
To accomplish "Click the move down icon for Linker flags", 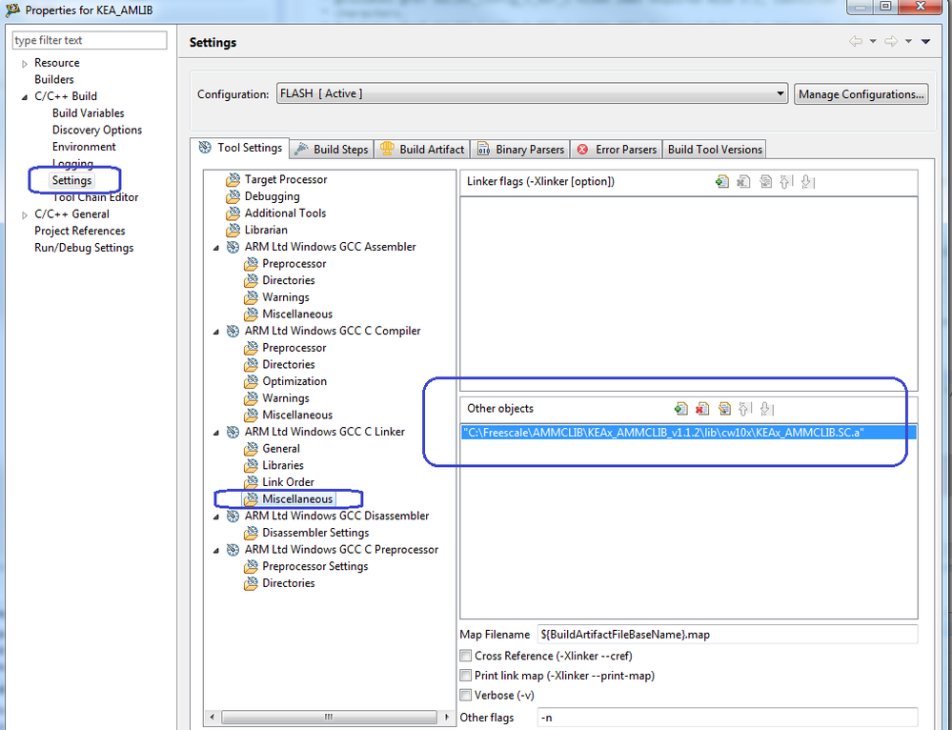I will point(807,182).
